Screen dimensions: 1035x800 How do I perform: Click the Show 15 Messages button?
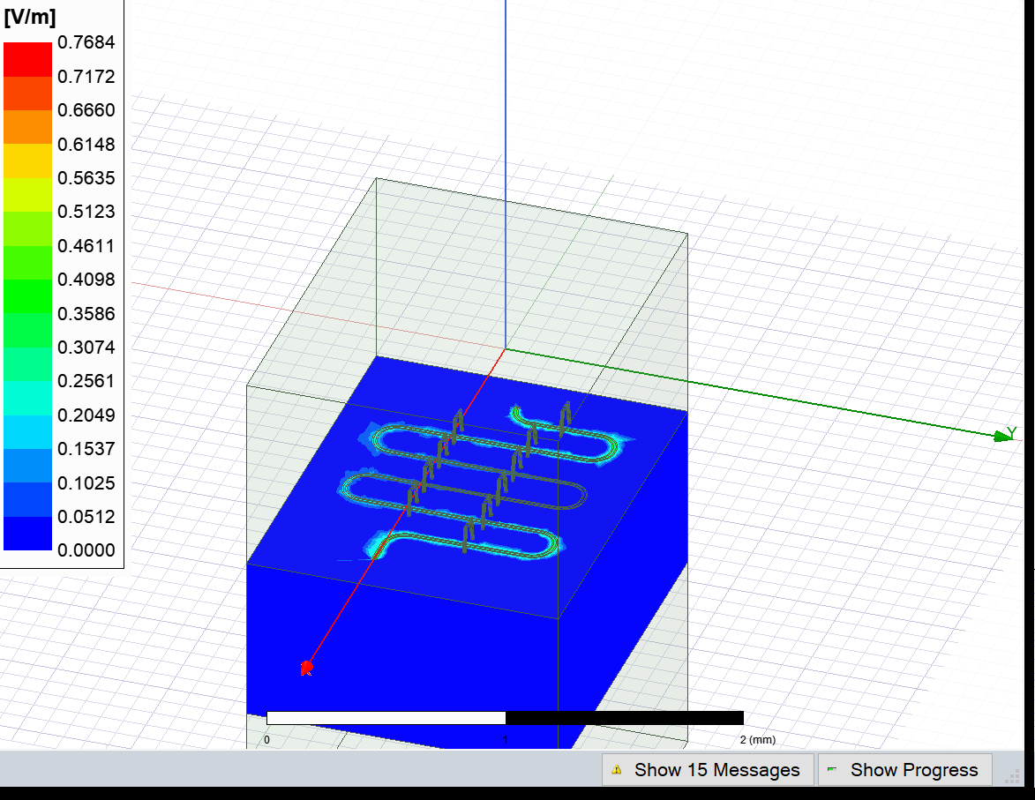coord(708,770)
